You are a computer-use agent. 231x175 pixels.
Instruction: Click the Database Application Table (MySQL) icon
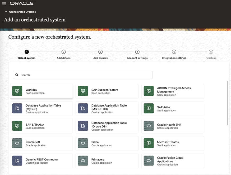(17, 109)
